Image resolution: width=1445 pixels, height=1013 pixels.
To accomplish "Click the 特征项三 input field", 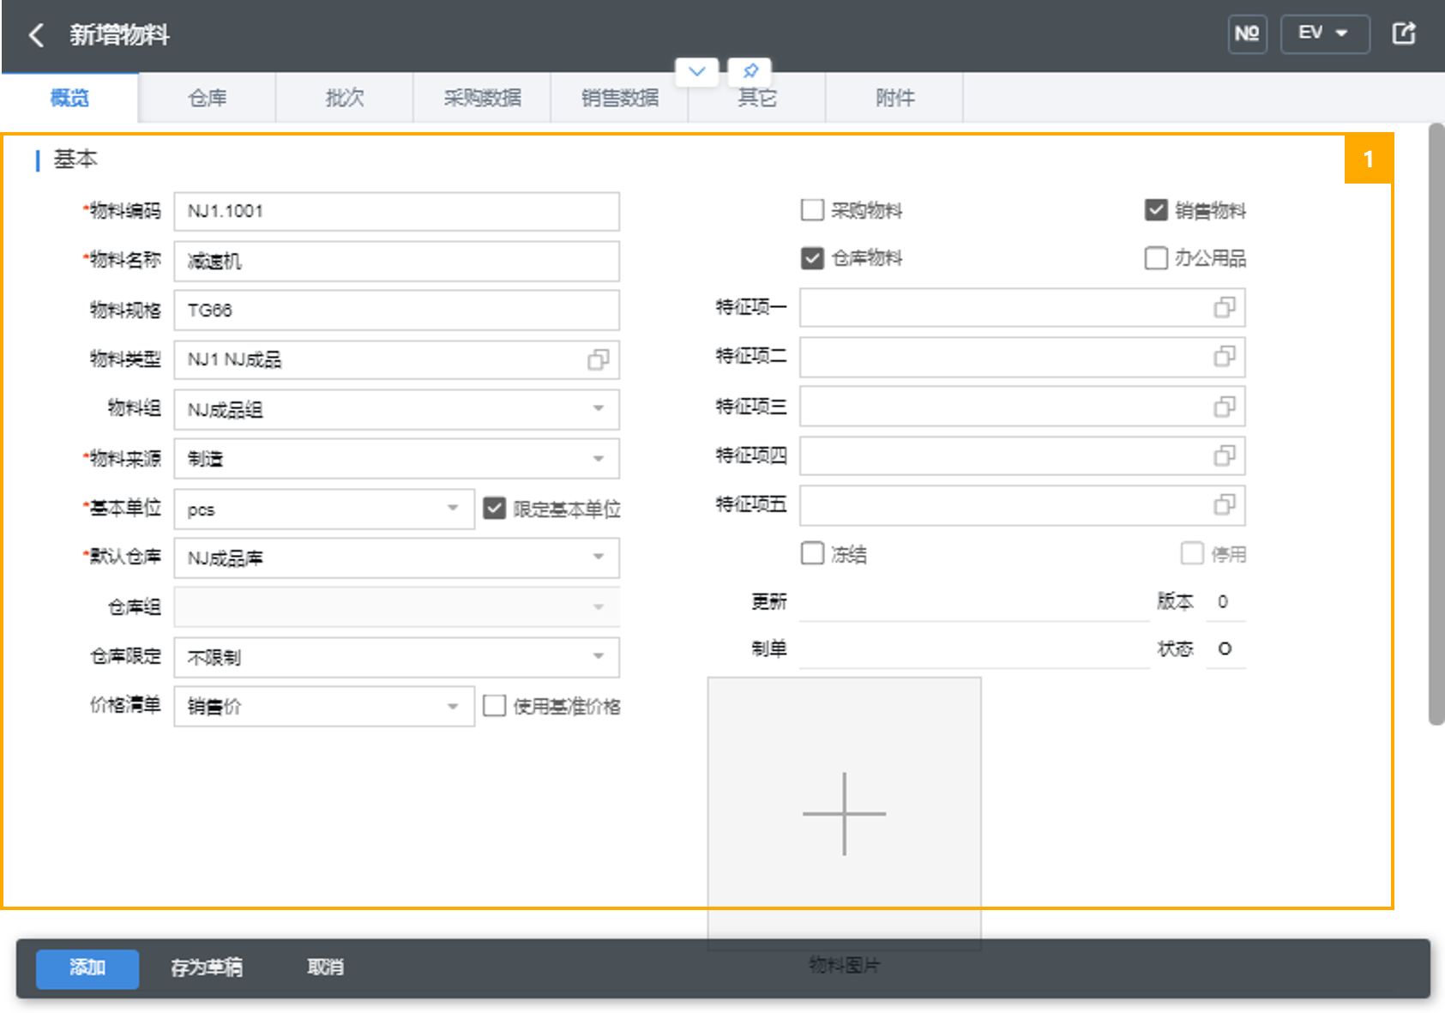I will point(1022,406).
